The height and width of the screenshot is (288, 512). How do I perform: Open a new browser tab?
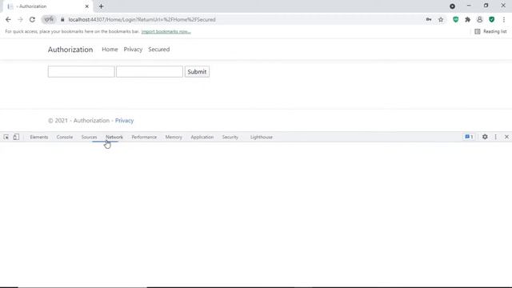click(101, 6)
